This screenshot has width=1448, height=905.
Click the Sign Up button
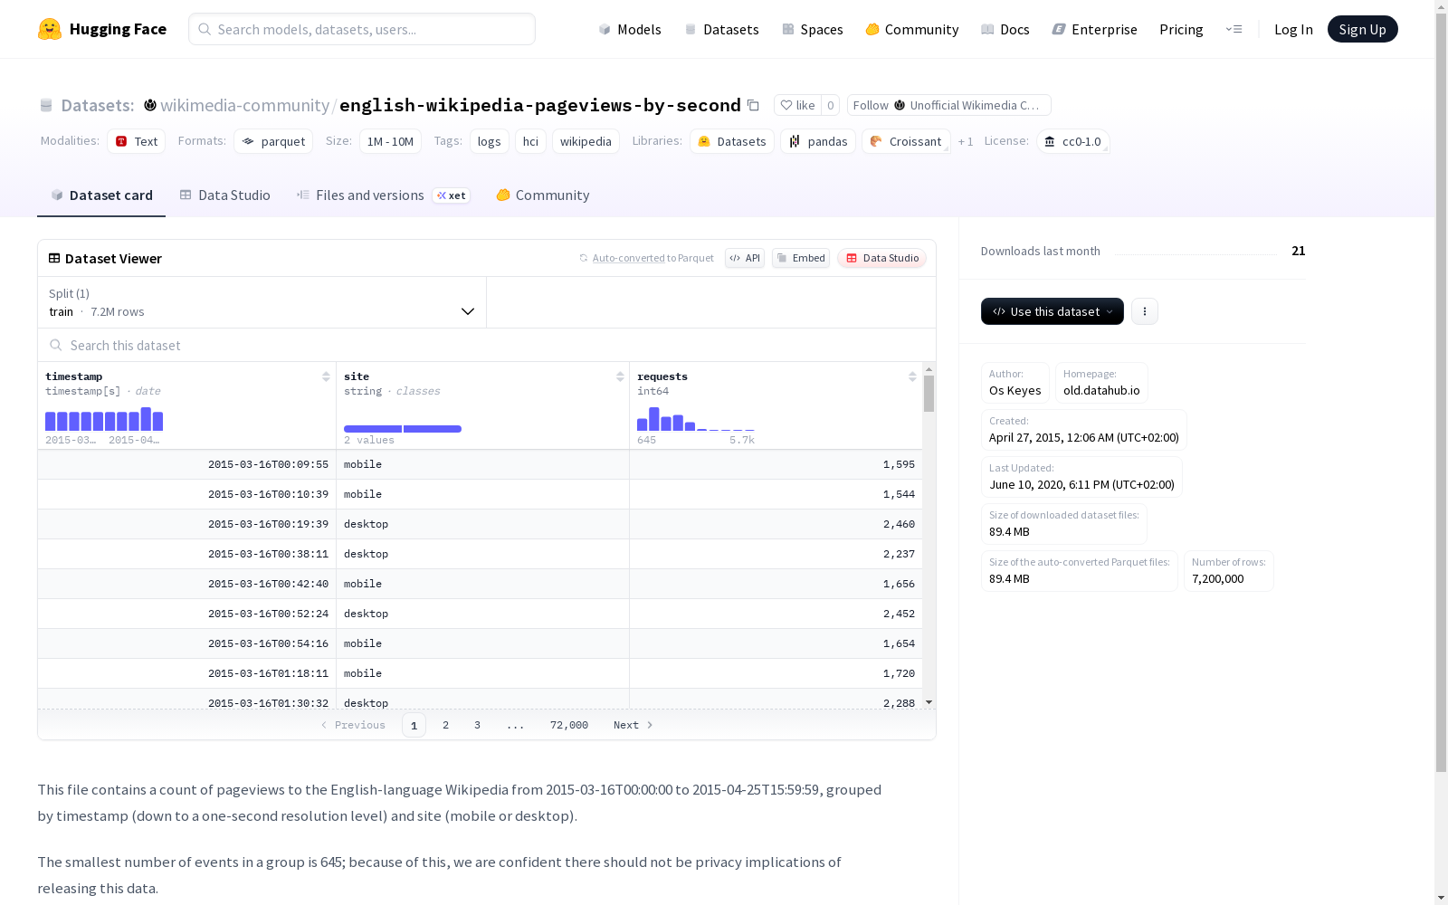[1363, 29]
